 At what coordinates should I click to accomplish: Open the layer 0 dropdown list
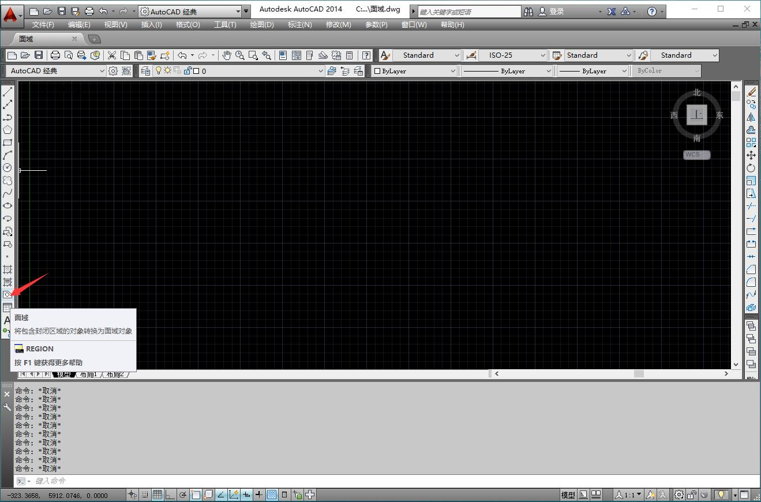321,71
